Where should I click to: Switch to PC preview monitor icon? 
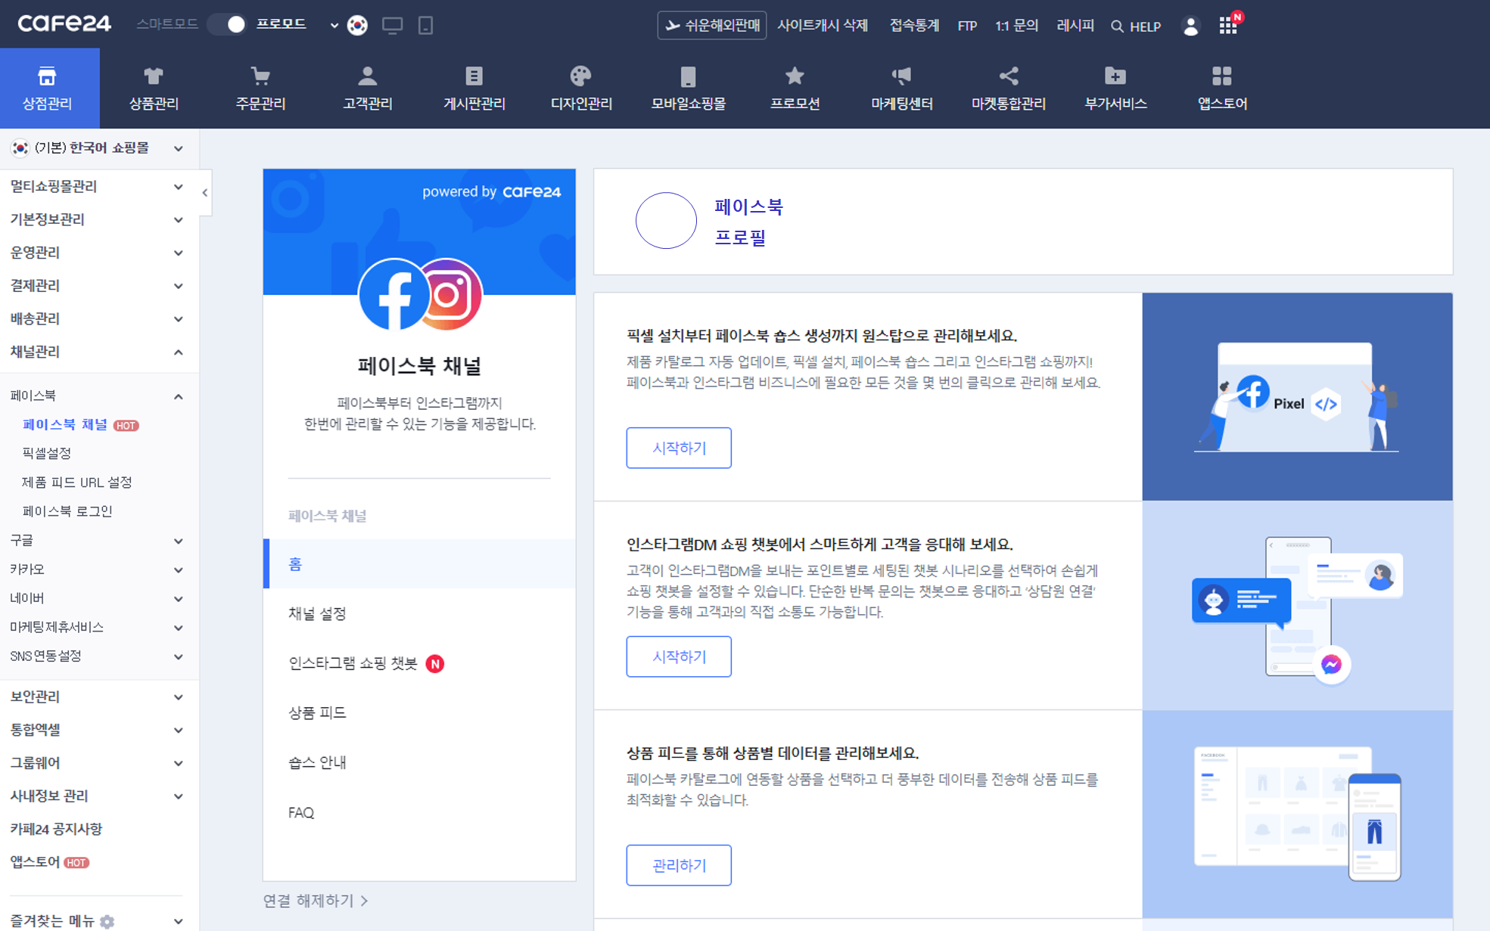(392, 25)
